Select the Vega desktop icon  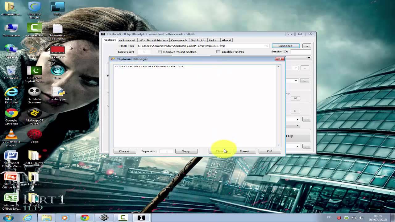click(34, 136)
